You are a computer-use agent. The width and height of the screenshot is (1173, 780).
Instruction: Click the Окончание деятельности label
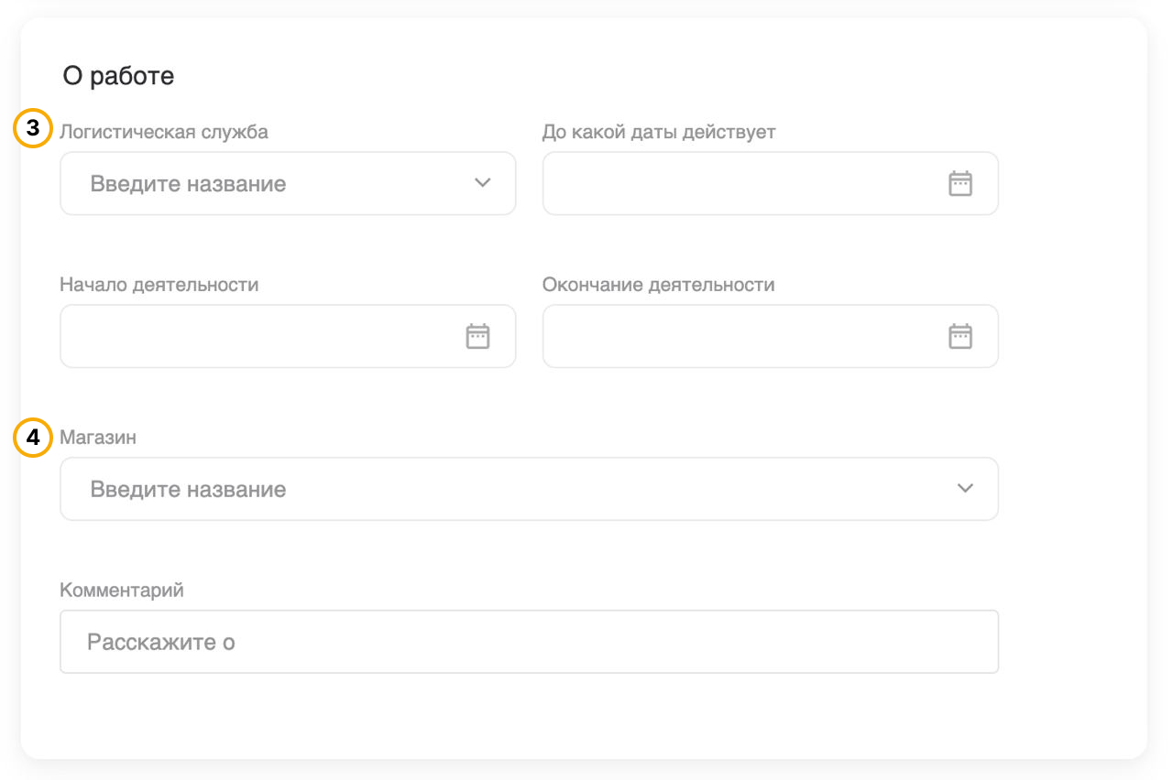(x=658, y=285)
